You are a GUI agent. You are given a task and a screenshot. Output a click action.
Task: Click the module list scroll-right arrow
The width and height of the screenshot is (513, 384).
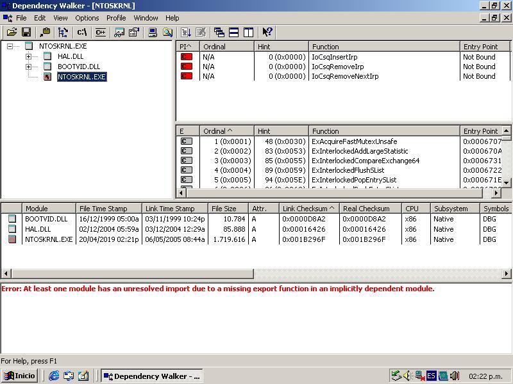pyautogui.click(x=506, y=273)
